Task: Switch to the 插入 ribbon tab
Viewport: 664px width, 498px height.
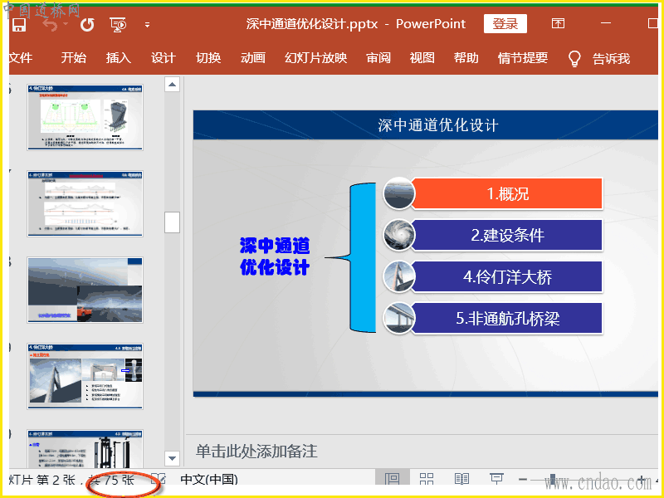Action: tap(118, 57)
